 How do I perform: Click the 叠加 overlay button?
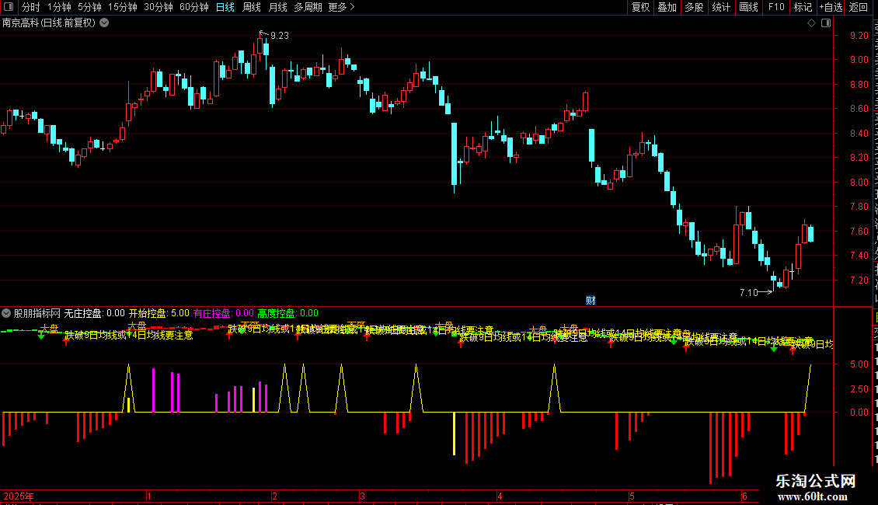tap(667, 7)
